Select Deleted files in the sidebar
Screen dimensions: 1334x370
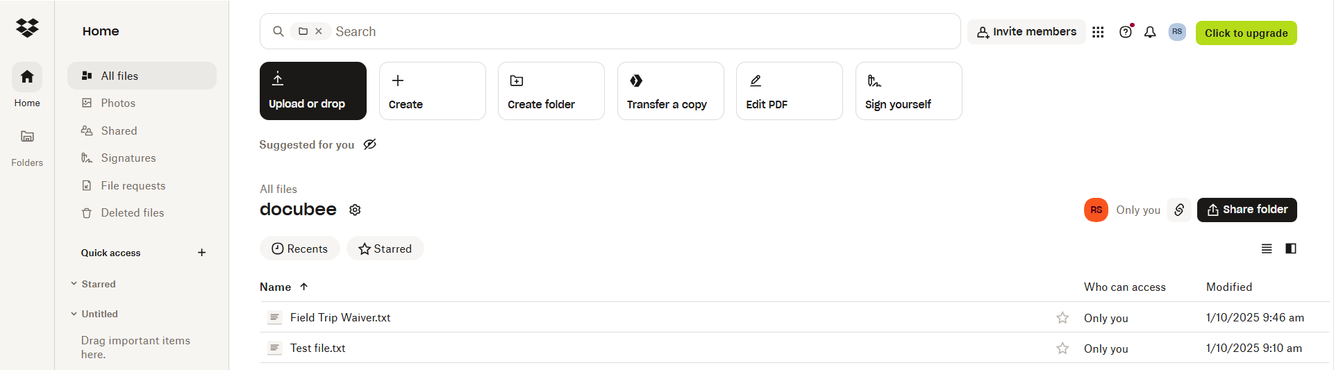133,213
